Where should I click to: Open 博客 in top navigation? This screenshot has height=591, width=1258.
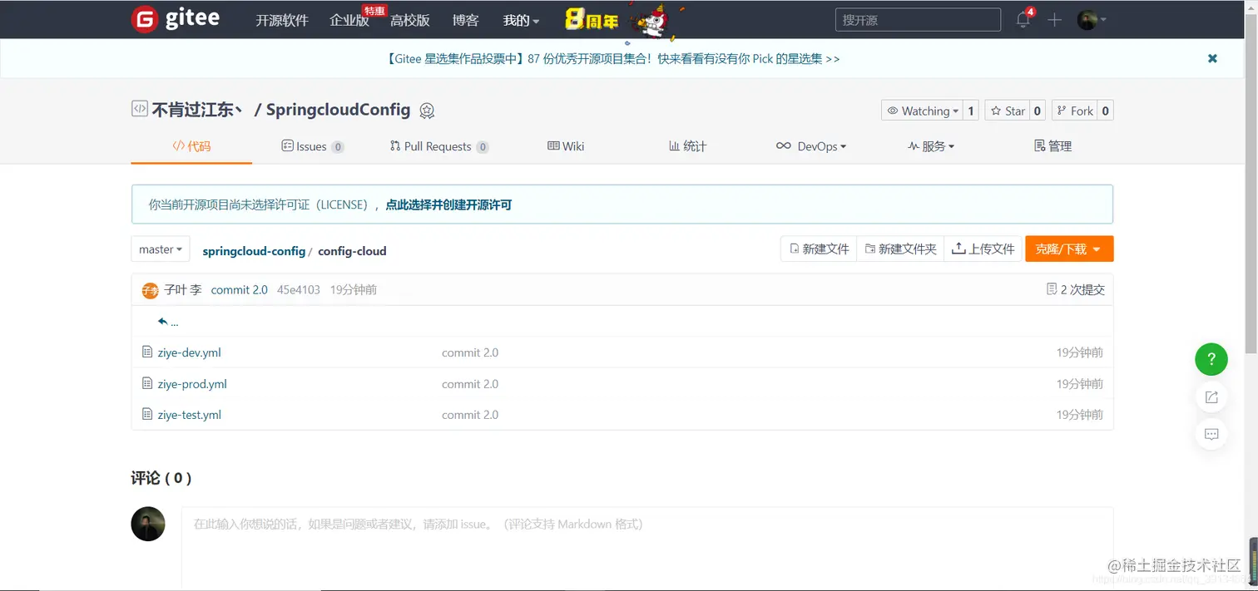click(466, 21)
